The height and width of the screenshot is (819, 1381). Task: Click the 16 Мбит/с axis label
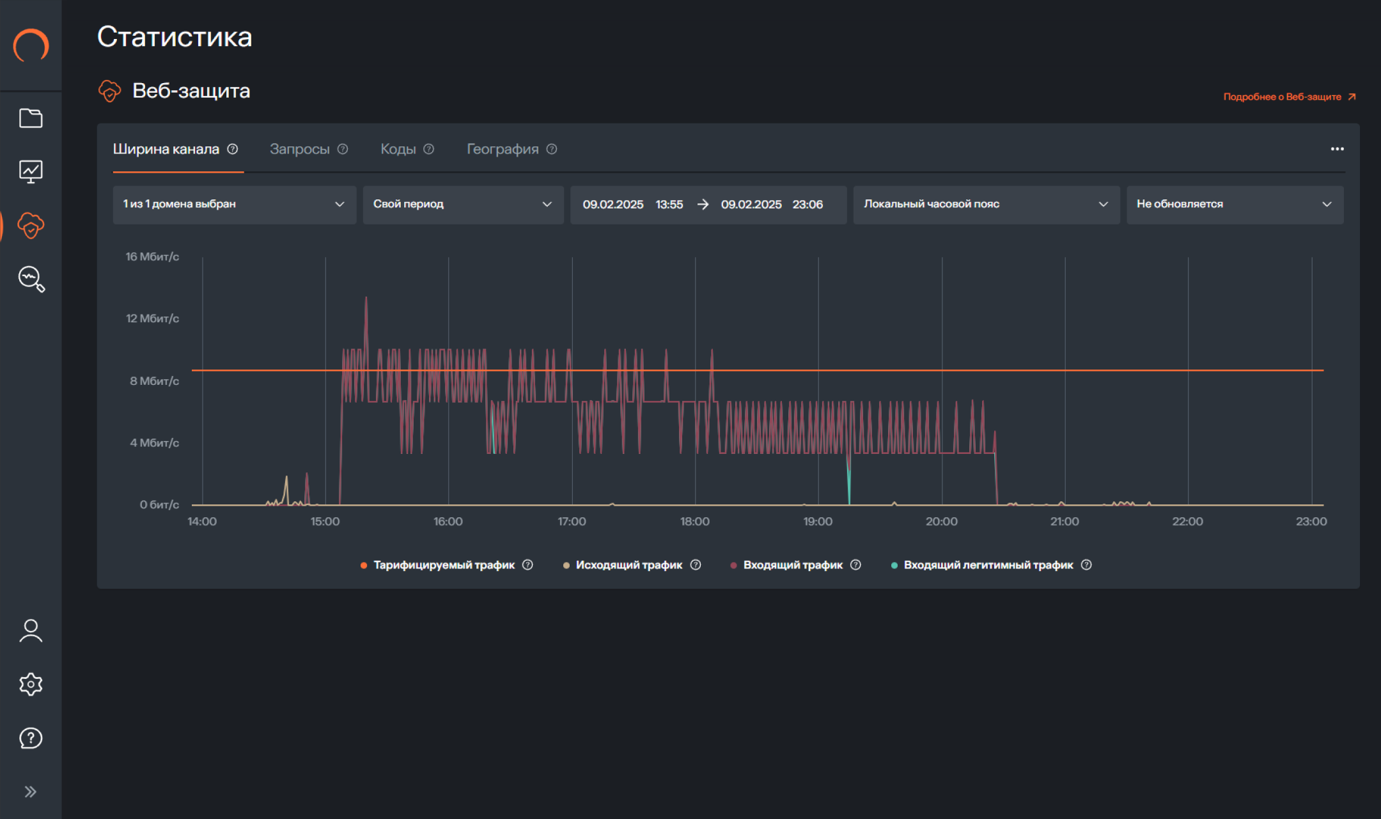(152, 256)
